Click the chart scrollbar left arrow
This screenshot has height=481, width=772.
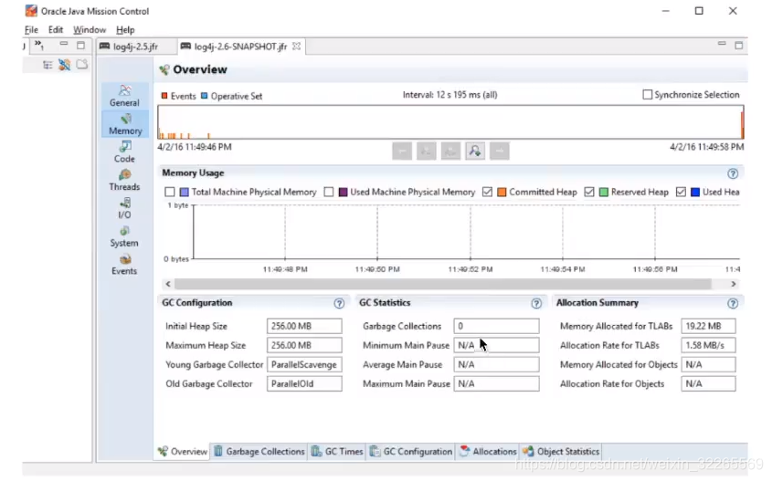click(168, 284)
